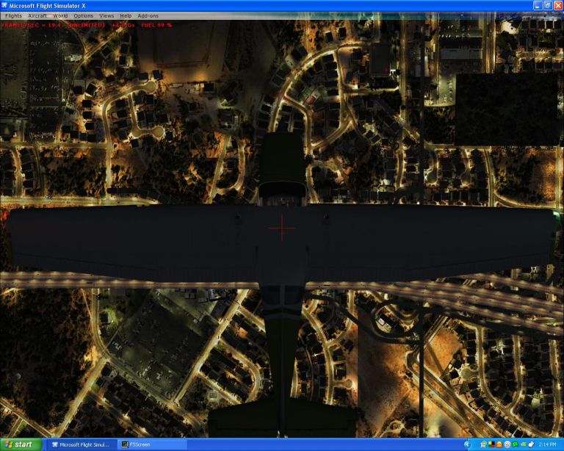
Task: Click the FRAMES/SEC readout text
Action: pos(32,25)
